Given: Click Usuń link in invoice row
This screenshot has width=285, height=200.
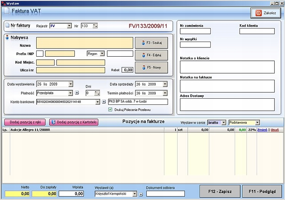Looking at the screenshot, I should tap(275, 130).
